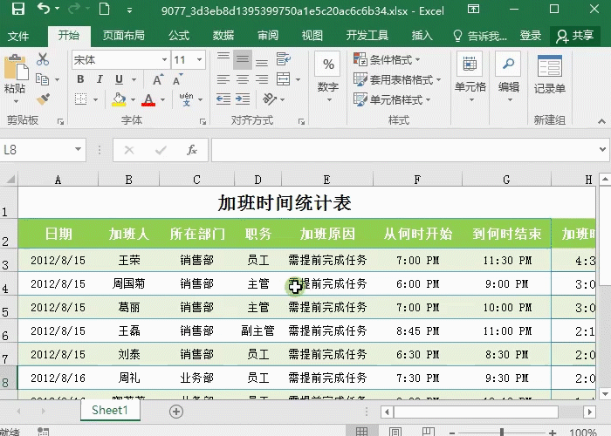Open the font name 宋体 dropdown
This screenshot has width=611, height=436.
(x=164, y=60)
